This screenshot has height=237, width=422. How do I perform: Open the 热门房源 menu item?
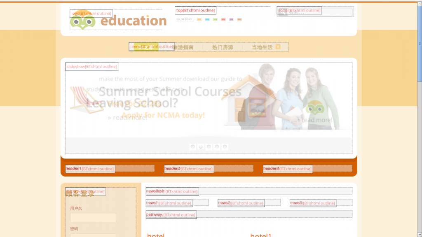click(223, 47)
